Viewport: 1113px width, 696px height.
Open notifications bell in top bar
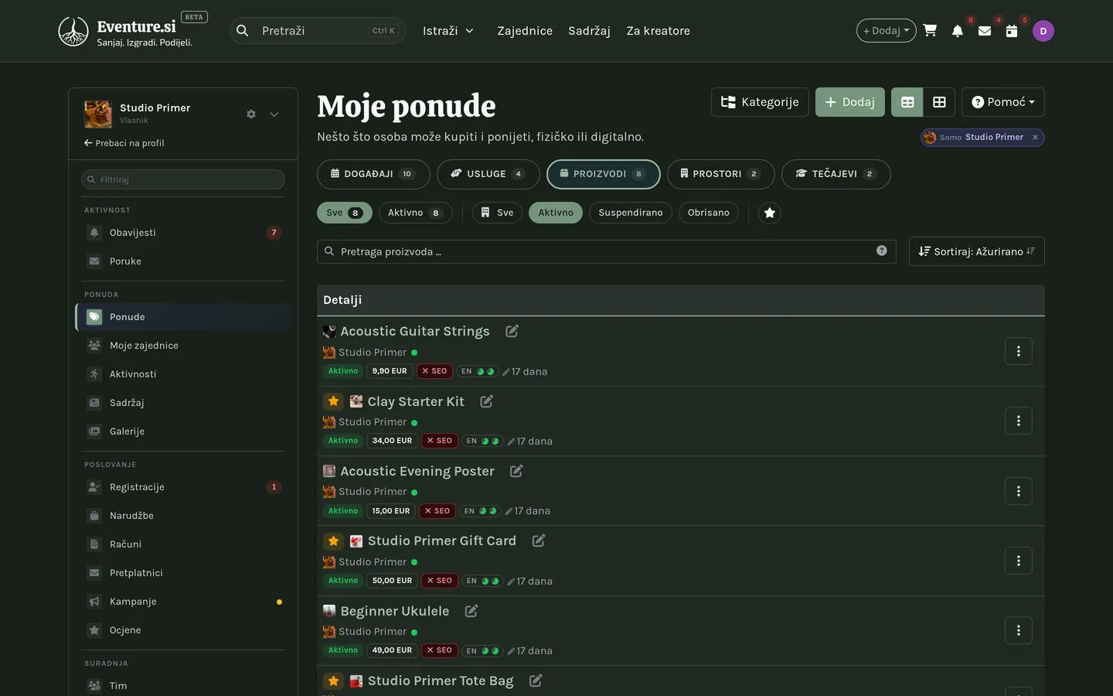(958, 31)
